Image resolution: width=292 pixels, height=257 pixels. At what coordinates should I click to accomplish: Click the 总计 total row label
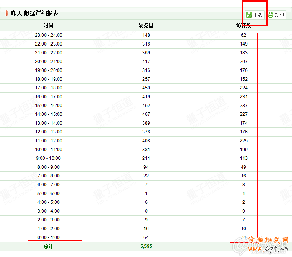(x=48, y=246)
